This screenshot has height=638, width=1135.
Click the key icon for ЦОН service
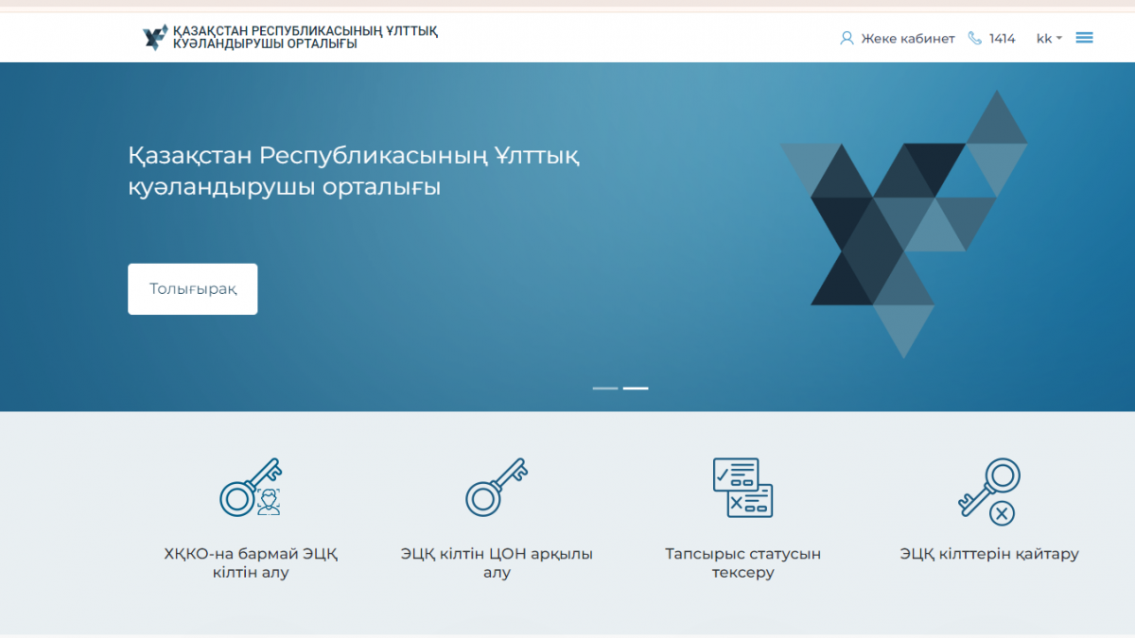tap(497, 488)
